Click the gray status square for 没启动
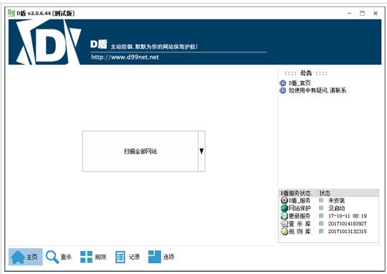This screenshot has height=274, width=387. (x=321, y=208)
